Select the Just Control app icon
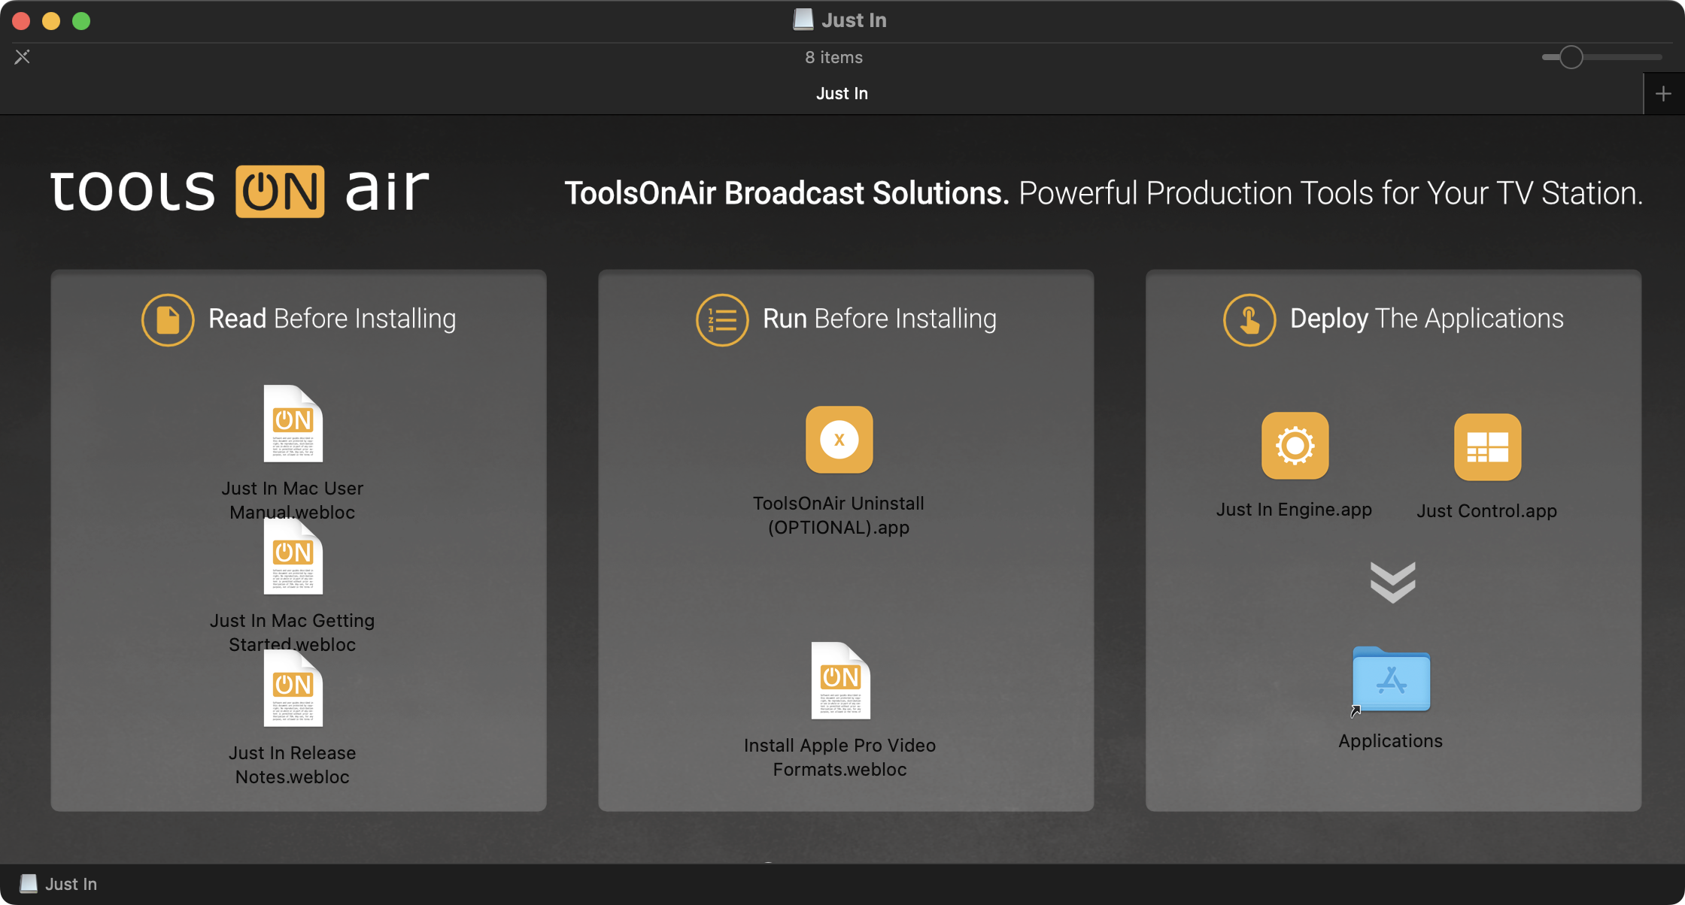The width and height of the screenshot is (1685, 905). (1487, 447)
